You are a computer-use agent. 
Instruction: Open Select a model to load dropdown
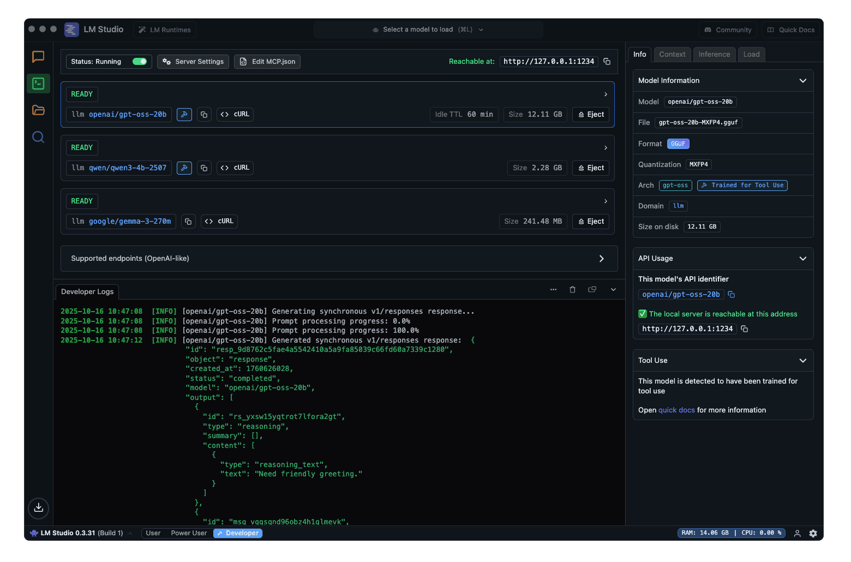click(x=428, y=30)
